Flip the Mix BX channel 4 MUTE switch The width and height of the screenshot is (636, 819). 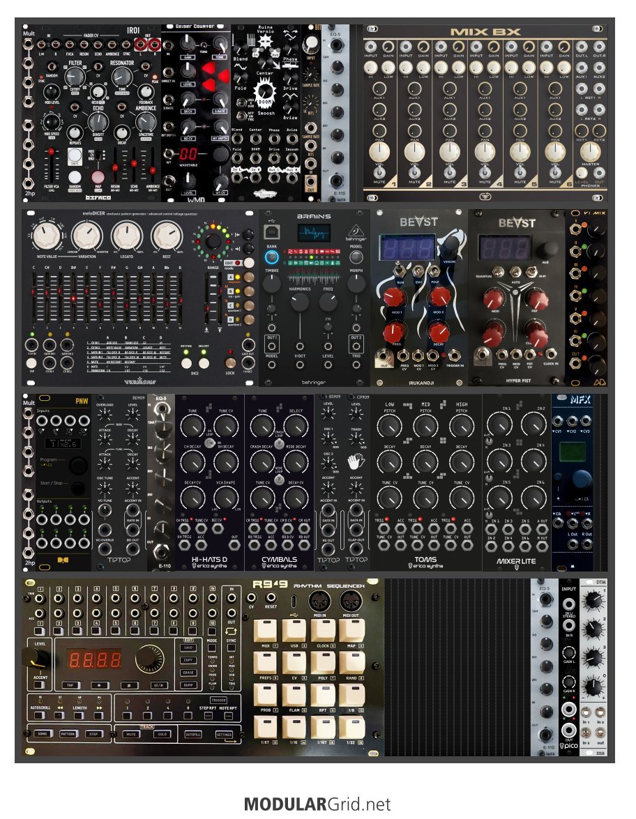pyautogui.click(x=485, y=172)
